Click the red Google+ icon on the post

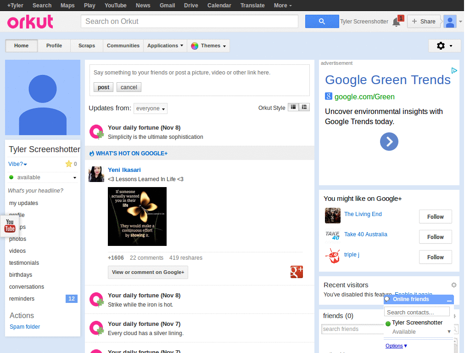(297, 272)
